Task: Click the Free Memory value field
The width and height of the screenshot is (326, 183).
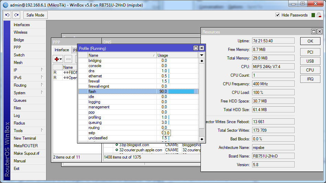Action: (273, 50)
